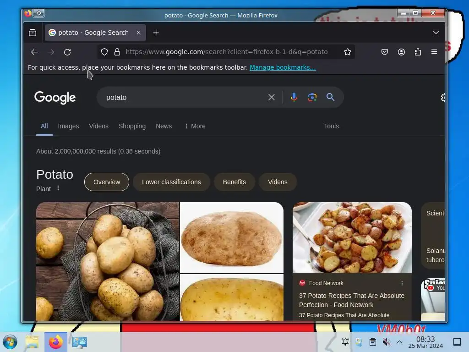The height and width of the screenshot is (352, 469).
Task: Click the forward navigation arrow
Action: (x=51, y=52)
